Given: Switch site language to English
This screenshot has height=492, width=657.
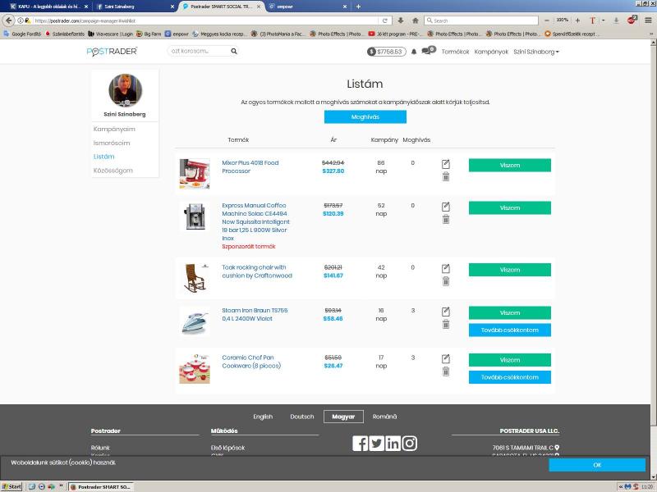Looking at the screenshot, I should point(263,417).
